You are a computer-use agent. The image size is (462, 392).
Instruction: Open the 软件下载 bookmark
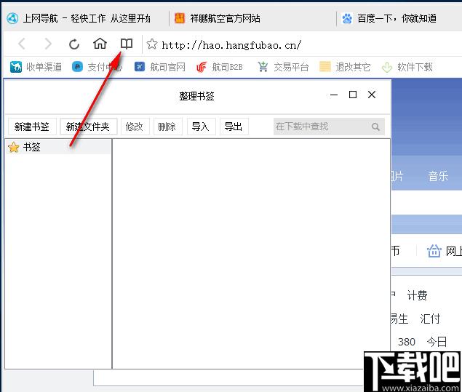tap(407, 67)
